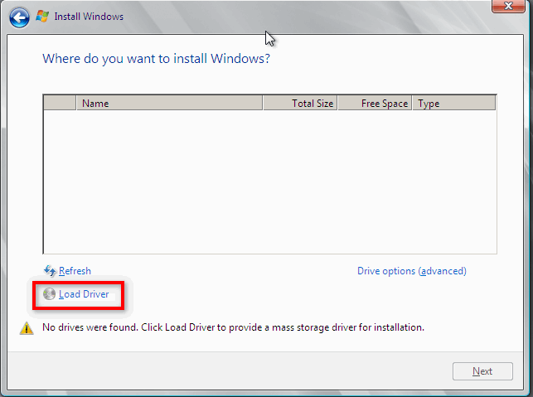Click the 'Install Windows' title text
Viewport: 533px width, 397px height.
coord(89,17)
